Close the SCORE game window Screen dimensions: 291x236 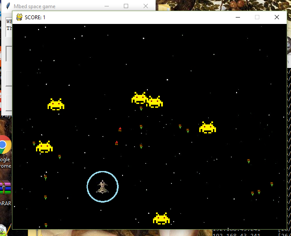(x=277, y=17)
